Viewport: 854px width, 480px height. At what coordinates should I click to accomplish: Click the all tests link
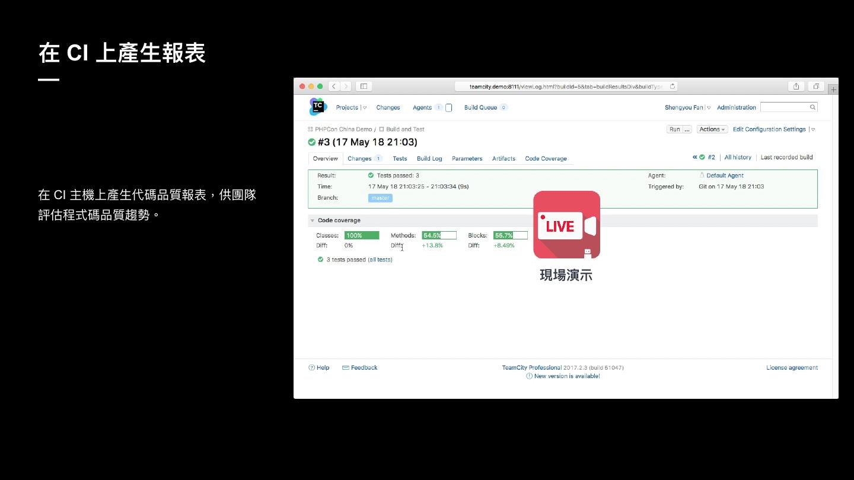[x=380, y=260]
